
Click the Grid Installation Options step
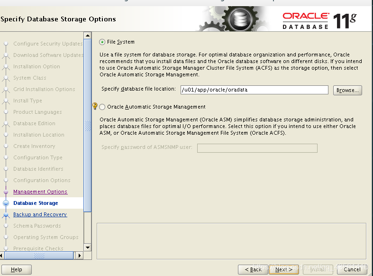coord(44,89)
